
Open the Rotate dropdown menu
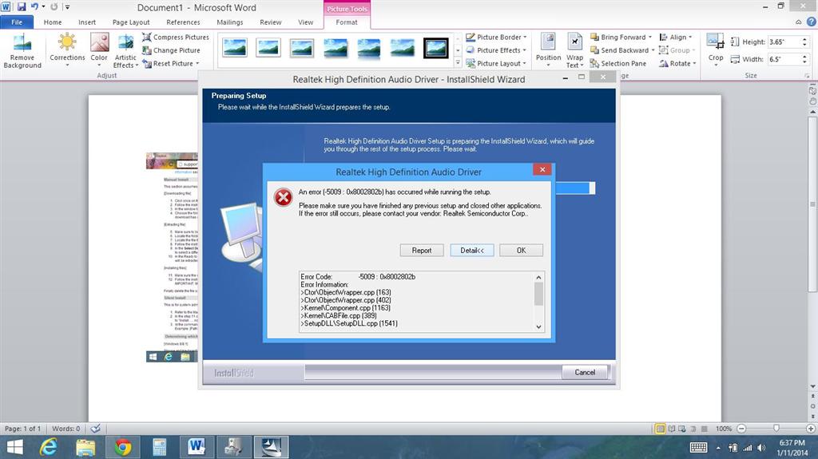[x=677, y=63]
